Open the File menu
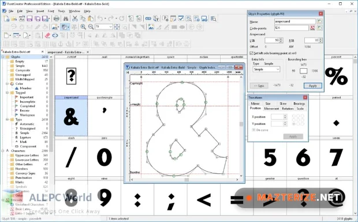This screenshot has width=358, height=222. [x=11, y=11]
